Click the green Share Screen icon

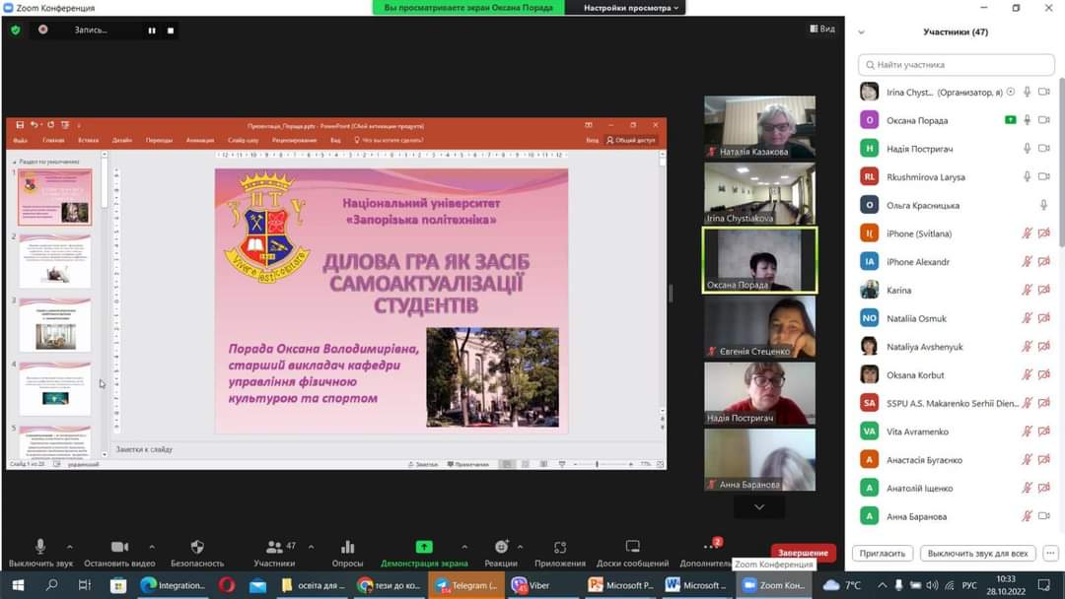click(424, 547)
